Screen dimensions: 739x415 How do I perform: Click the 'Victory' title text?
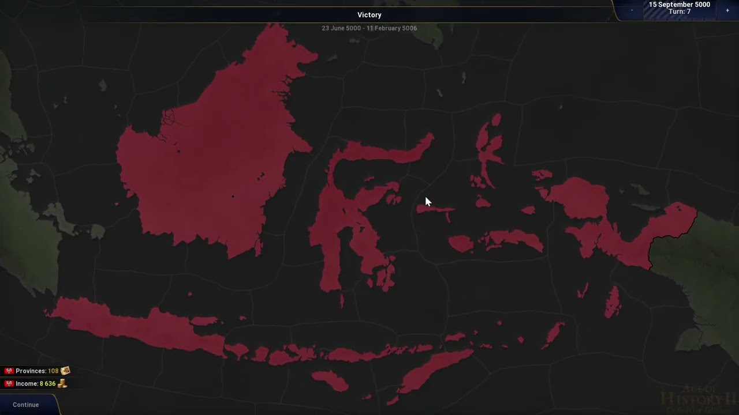tap(369, 15)
